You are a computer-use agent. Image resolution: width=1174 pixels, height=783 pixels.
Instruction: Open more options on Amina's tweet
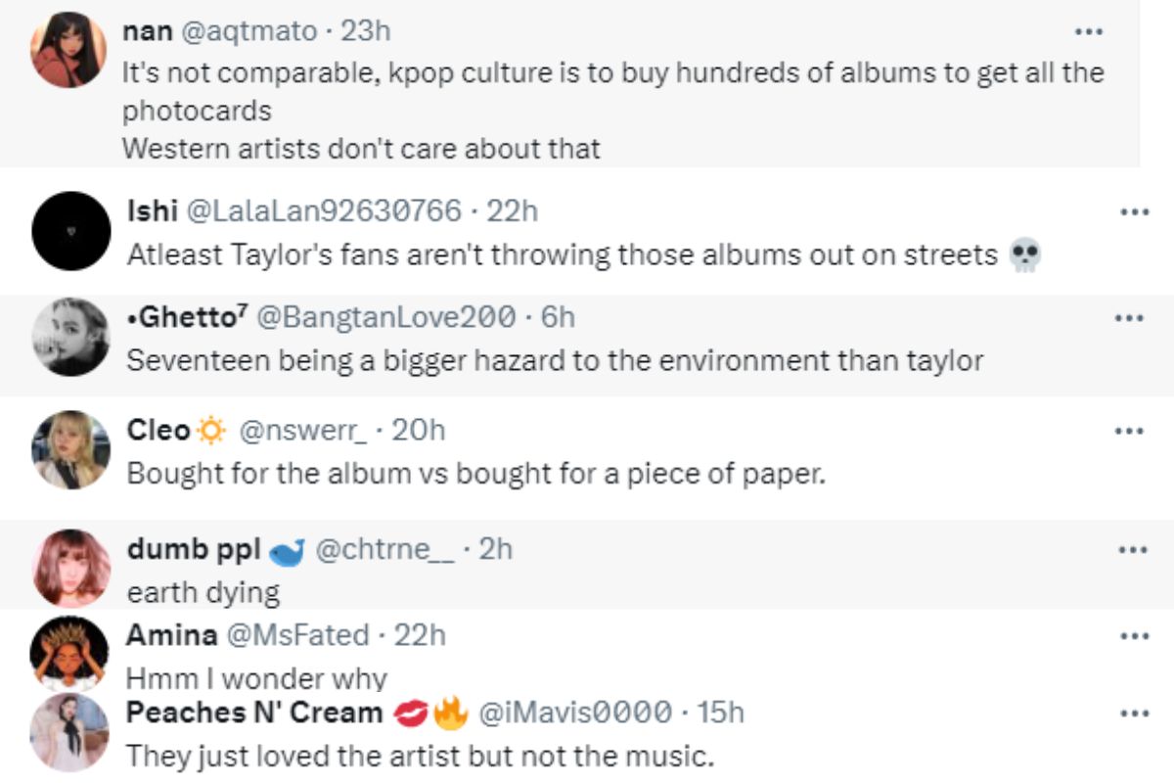tap(1134, 636)
